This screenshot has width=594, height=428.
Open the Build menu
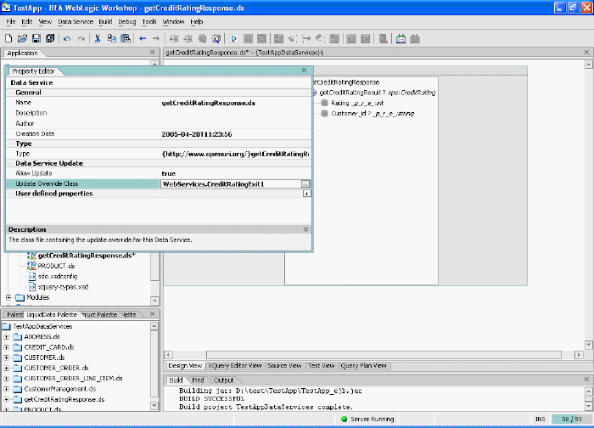point(105,21)
